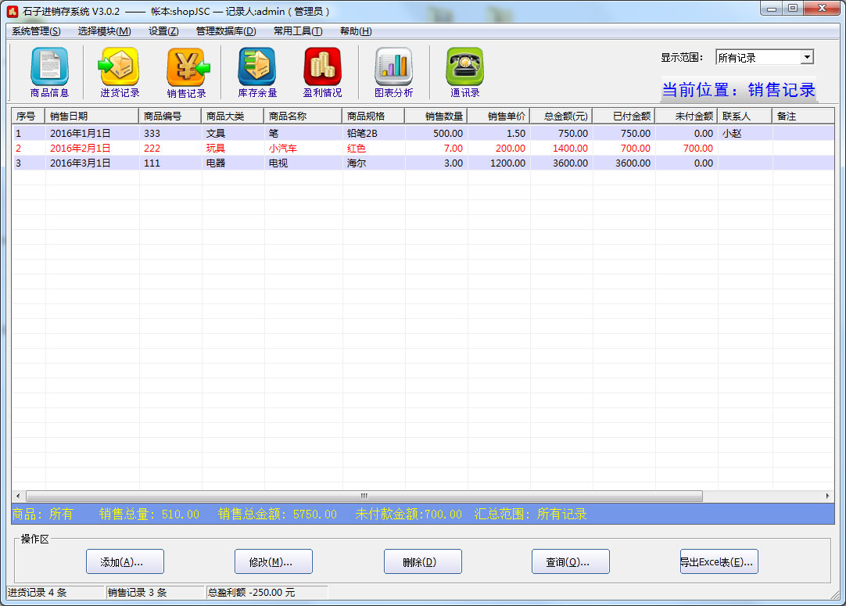Expand the 显示范围 dropdown arrow
Image resolution: width=846 pixels, height=606 pixels.
(807, 57)
